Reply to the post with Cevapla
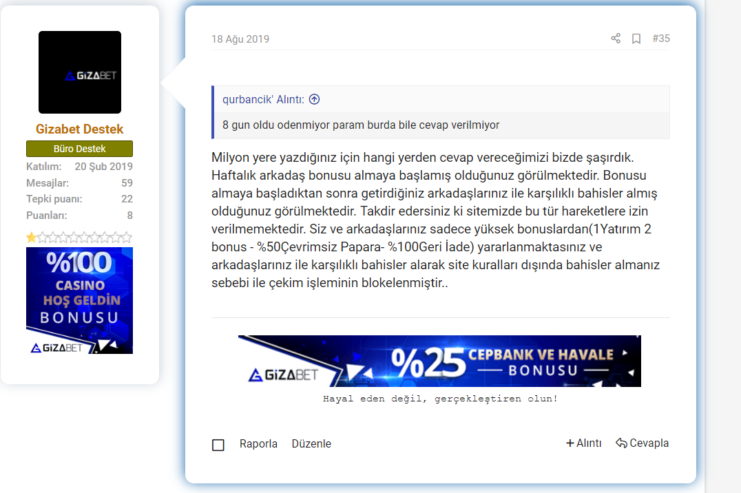 (x=643, y=443)
